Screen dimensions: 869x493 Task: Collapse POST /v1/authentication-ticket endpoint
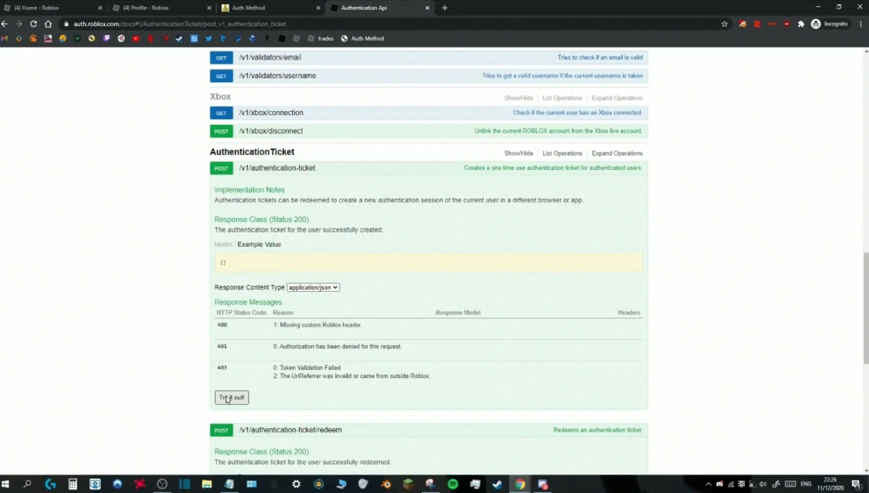[x=429, y=168]
